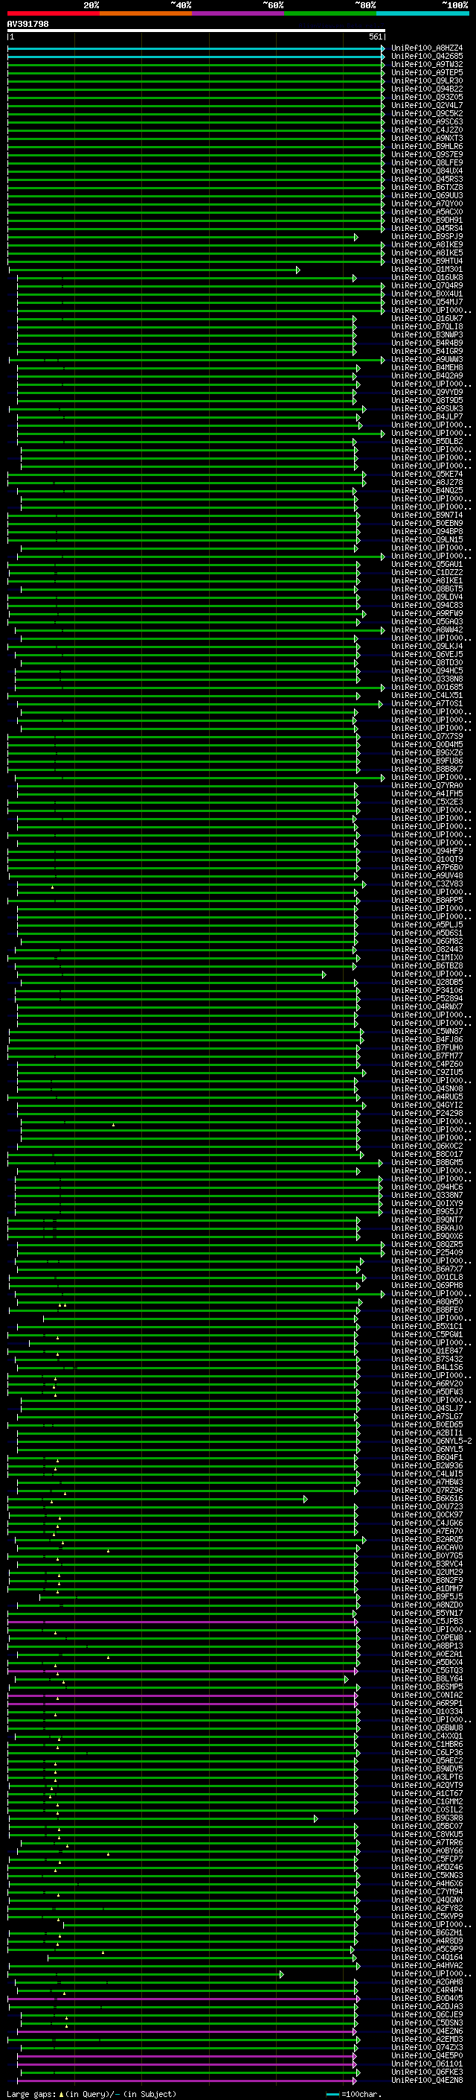Click the 561 query length label
Screen dimensions: 476x2100
click(375, 37)
